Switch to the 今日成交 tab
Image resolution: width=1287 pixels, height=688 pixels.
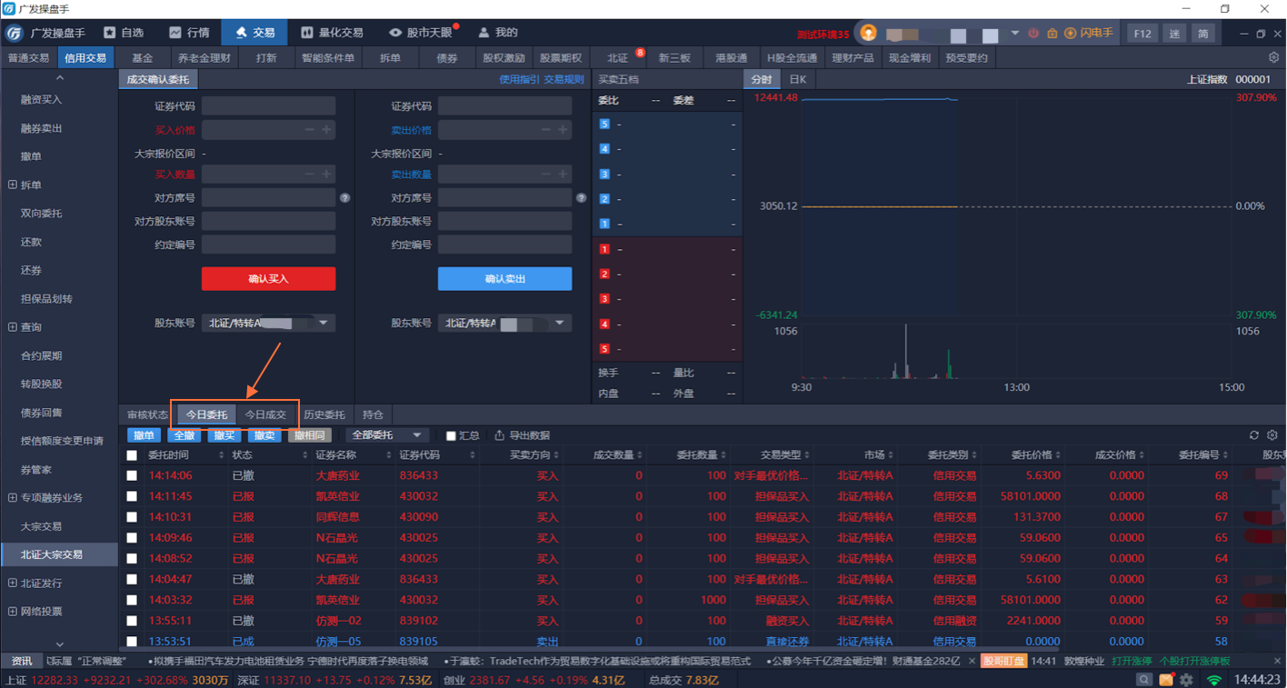265,414
